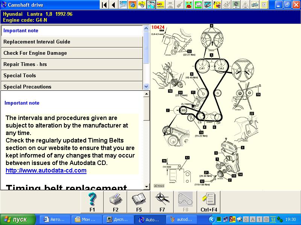Click the Camshaft drive title bar icon
The width and height of the screenshot is (301, 225).
(x=4, y=4)
